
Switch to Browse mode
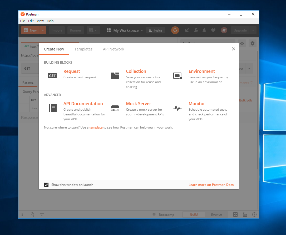click(216, 214)
